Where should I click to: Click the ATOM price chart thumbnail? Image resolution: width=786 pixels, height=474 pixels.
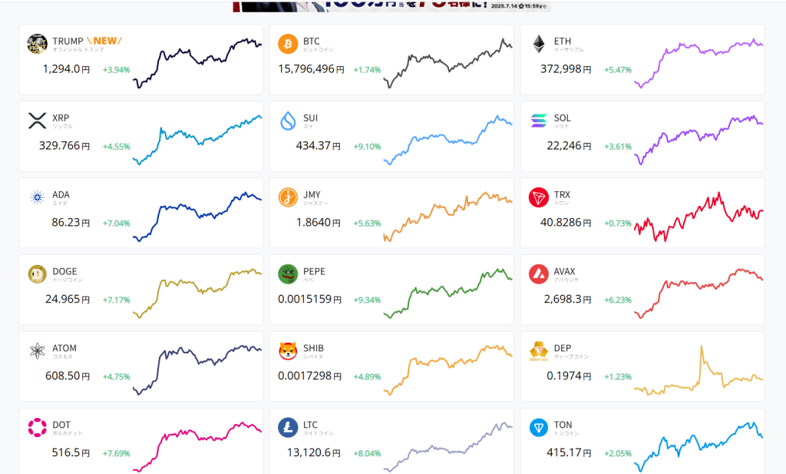point(197,367)
